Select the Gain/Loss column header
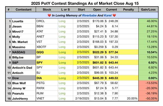 point(148,10)
